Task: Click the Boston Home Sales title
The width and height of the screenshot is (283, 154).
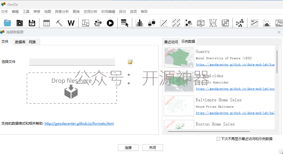Action: point(215,124)
